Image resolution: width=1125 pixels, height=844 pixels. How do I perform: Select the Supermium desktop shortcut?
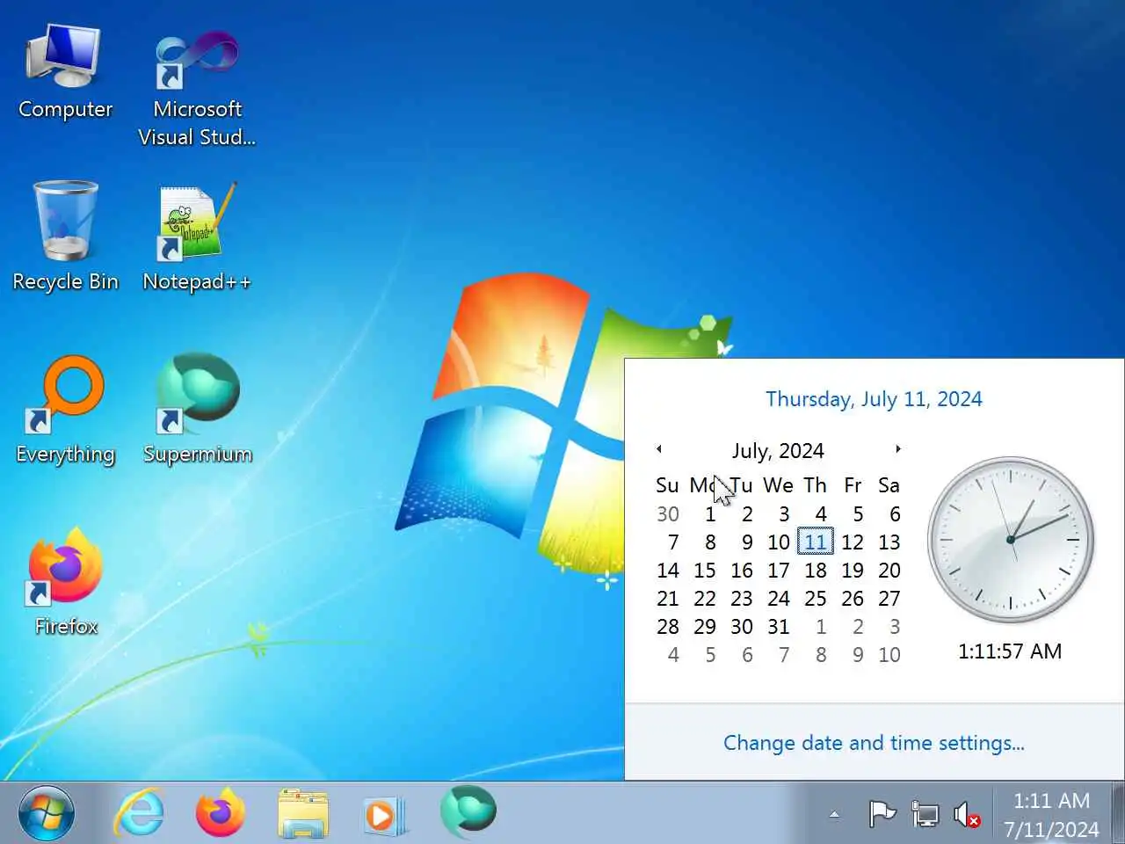[197, 410]
